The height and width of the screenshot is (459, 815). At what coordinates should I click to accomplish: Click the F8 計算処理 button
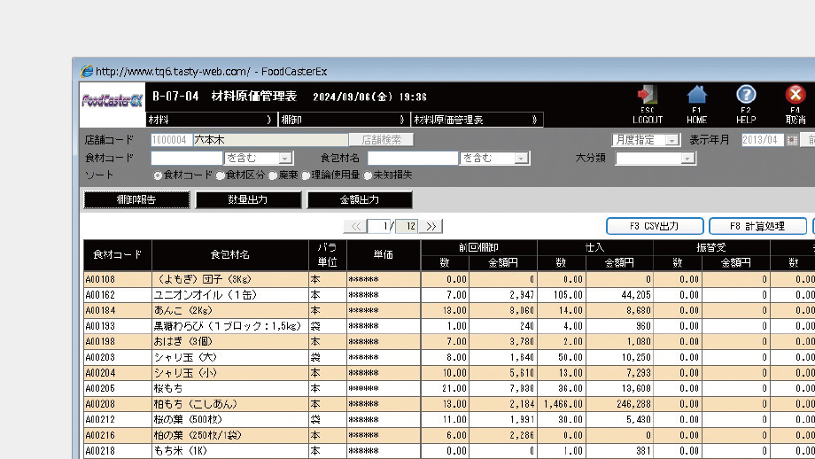click(757, 226)
